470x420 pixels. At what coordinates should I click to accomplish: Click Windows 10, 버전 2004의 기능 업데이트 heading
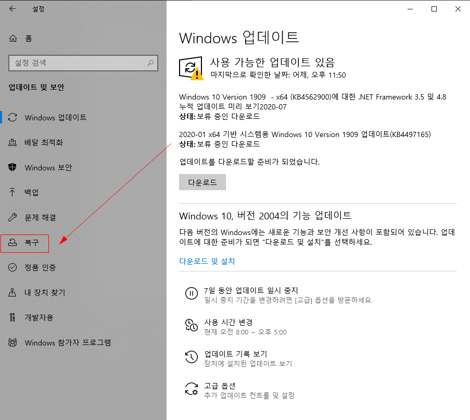tap(265, 215)
